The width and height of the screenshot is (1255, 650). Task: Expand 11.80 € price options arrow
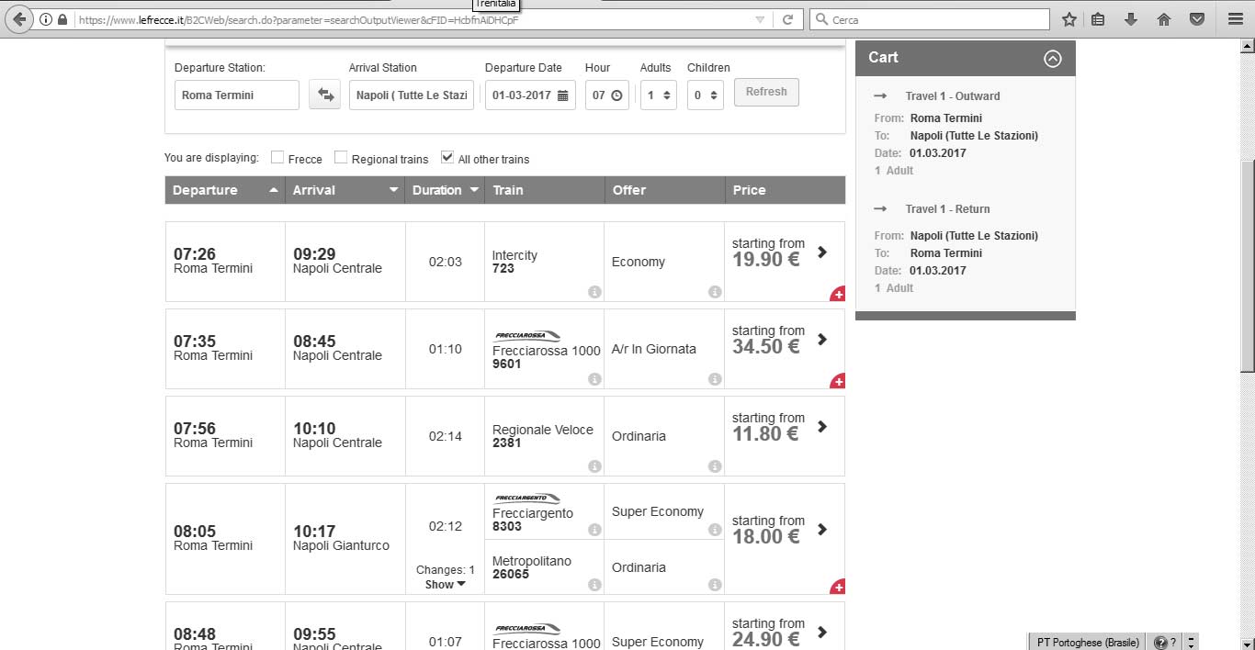click(x=821, y=426)
